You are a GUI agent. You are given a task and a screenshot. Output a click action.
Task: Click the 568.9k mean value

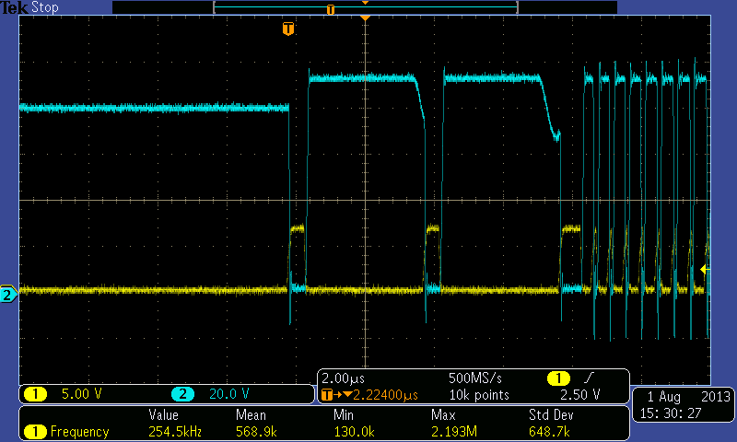click(x=256, y=431)
